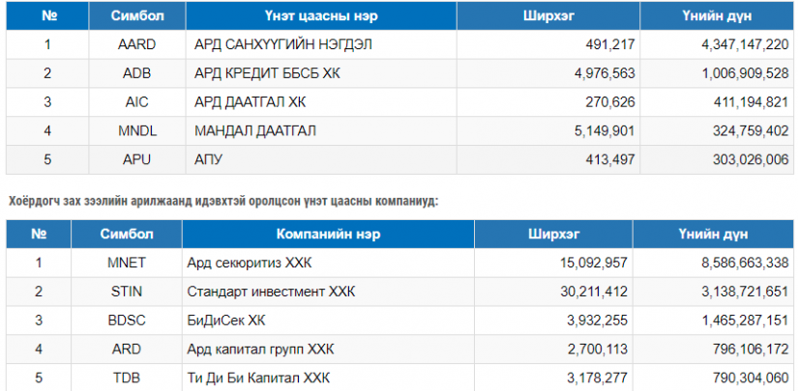Click the МАНДАЛ ДААТГАЛ row name
The image size is (798, 391).
321,131
